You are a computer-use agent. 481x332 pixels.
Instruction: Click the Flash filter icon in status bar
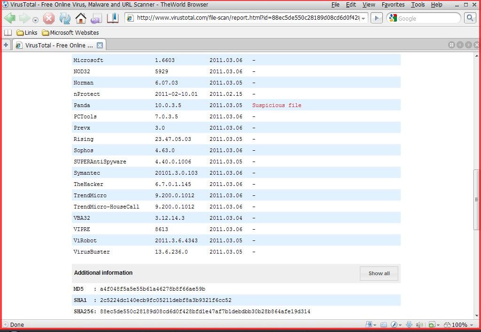394,324
